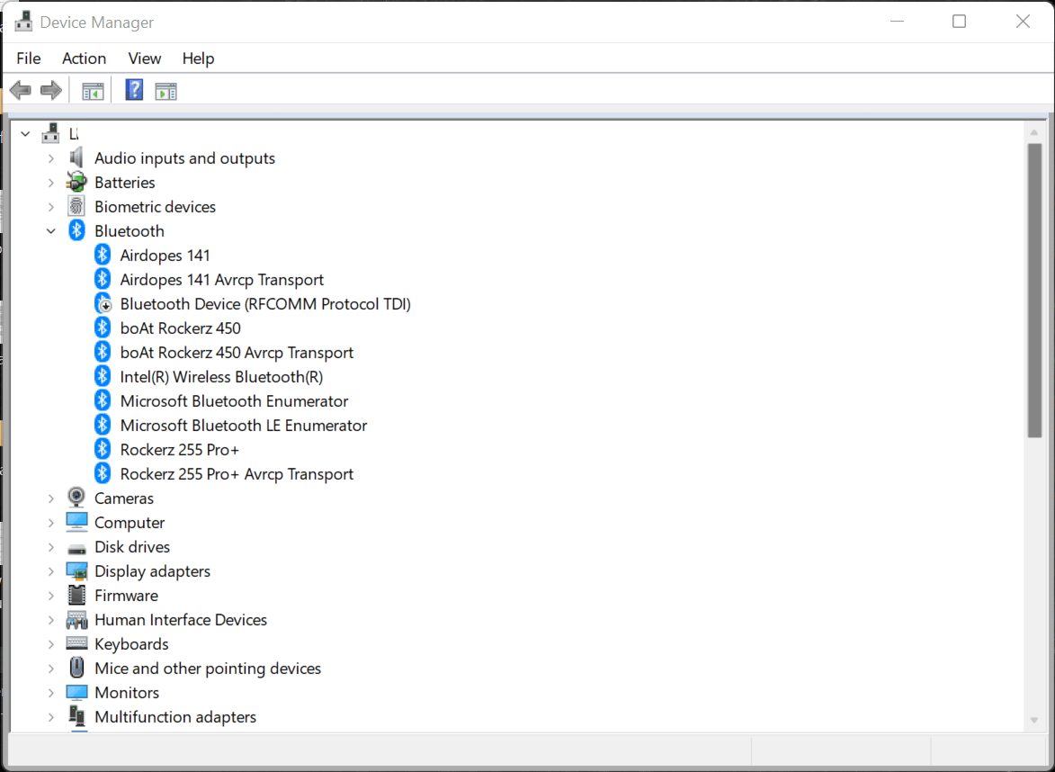Minimize the Device Manager window
The image size is (1055, 772).
pos(897,22)
